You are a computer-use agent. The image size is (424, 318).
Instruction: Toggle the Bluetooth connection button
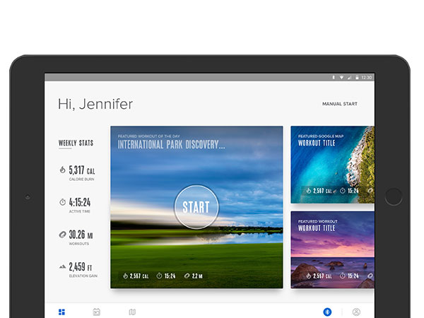327,312
